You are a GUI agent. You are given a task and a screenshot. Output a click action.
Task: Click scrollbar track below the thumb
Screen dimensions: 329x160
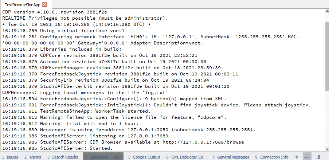click(x=326, y=120)
